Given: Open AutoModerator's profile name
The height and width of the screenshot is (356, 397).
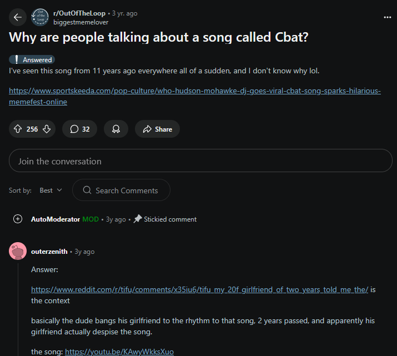Looking at the screenshot, I should [x=56, y=219].
